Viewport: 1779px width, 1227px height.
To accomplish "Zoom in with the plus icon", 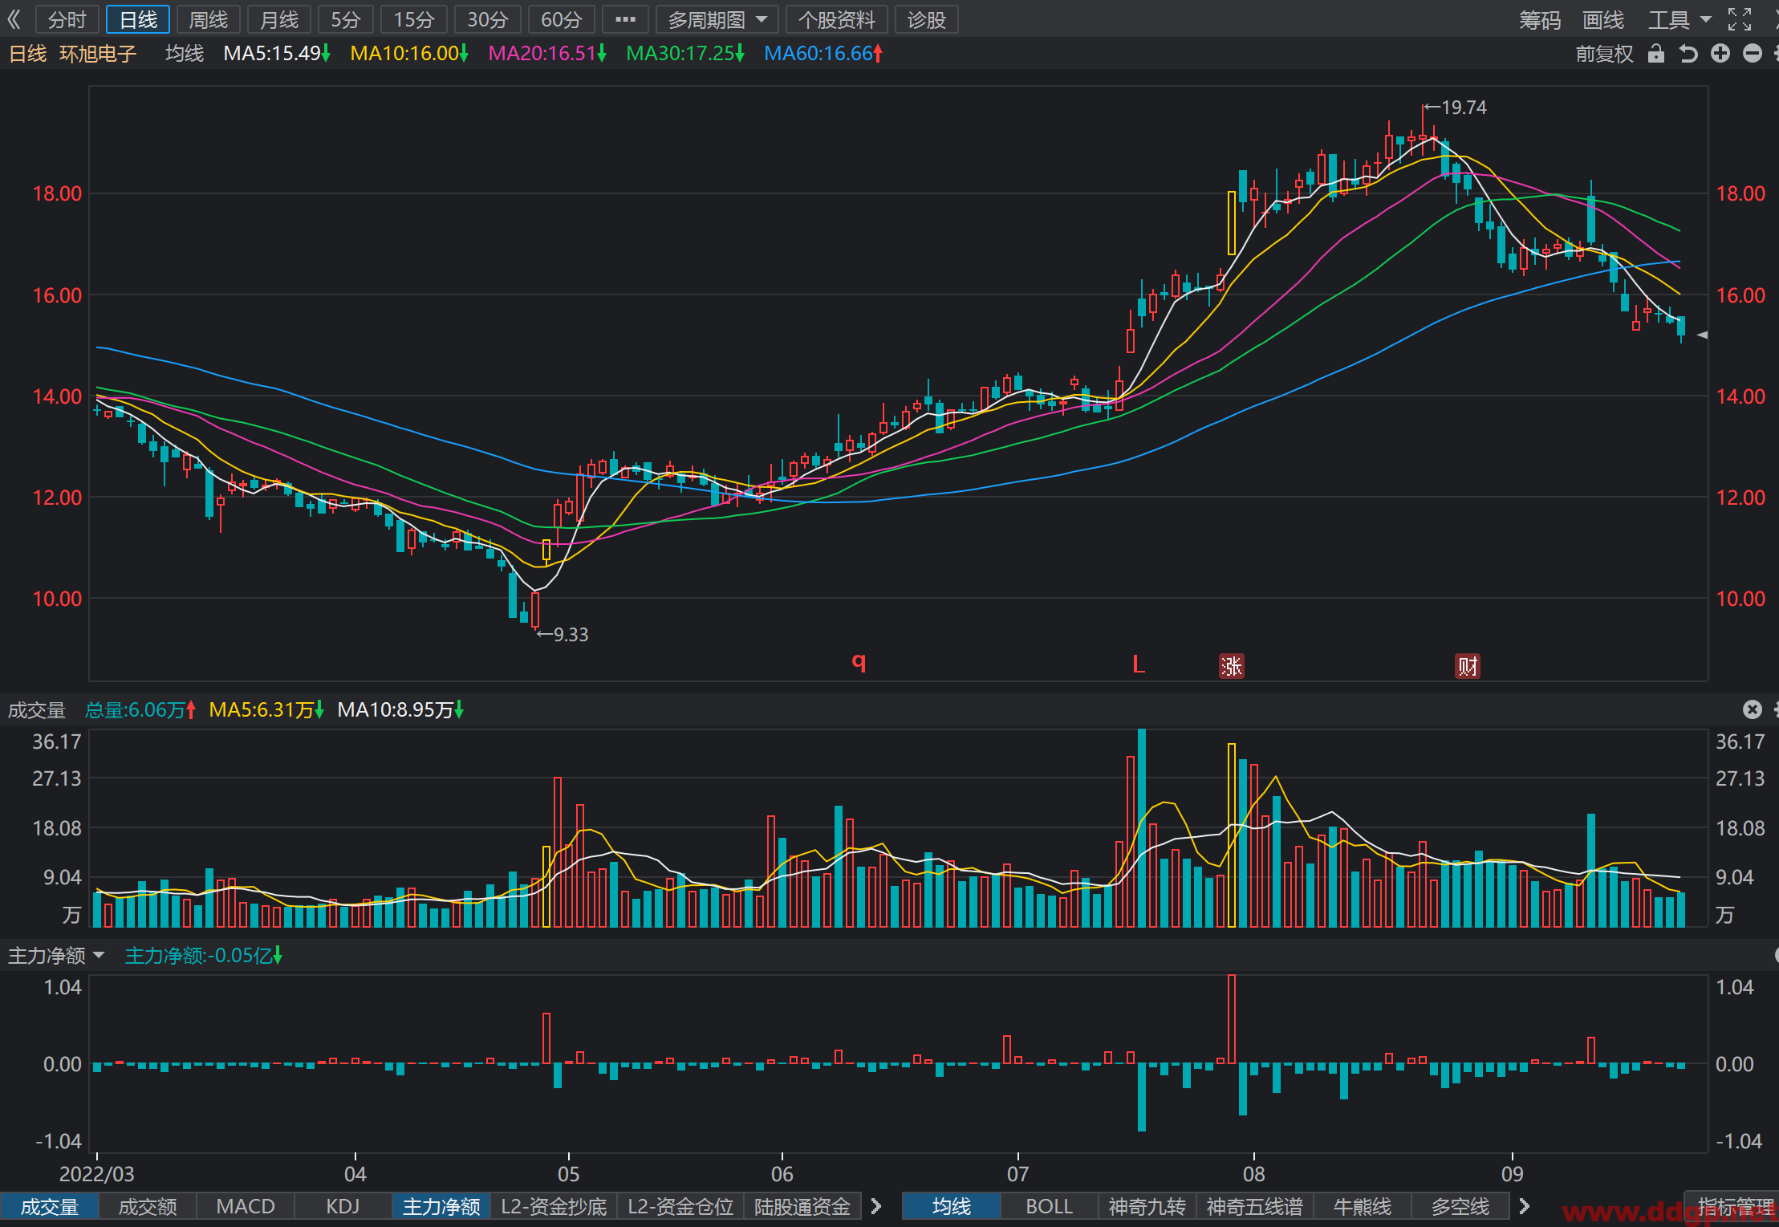I will point(1720,54).
